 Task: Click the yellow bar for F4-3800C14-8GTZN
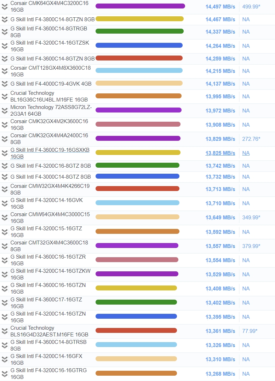click(139, 19)
